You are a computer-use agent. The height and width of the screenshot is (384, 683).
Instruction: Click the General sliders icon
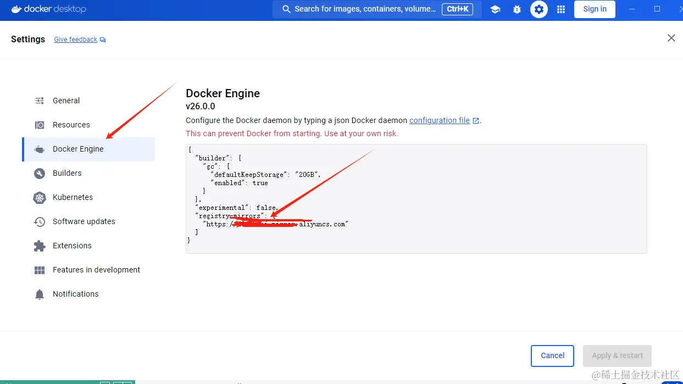(x=40, y=101)
